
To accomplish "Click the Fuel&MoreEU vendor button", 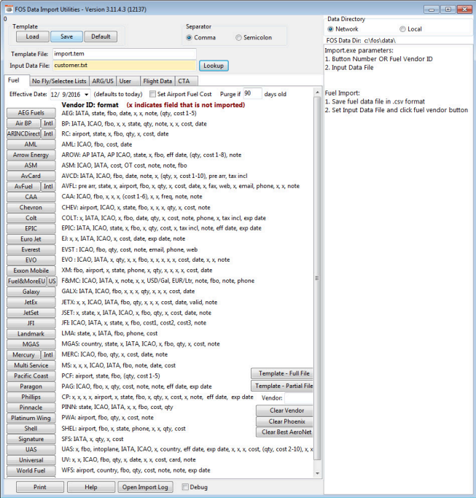I will pyautogui.click(x=27, y=281).
